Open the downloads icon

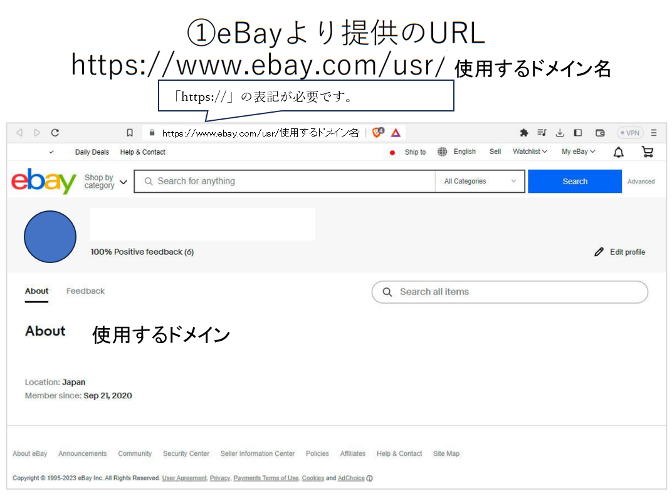(x=560, y=133)
